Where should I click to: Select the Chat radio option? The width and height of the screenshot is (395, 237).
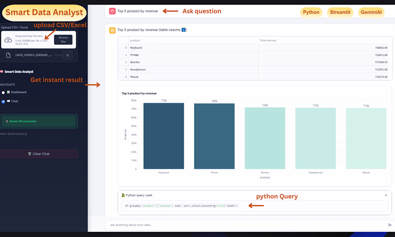pos(3,101)
